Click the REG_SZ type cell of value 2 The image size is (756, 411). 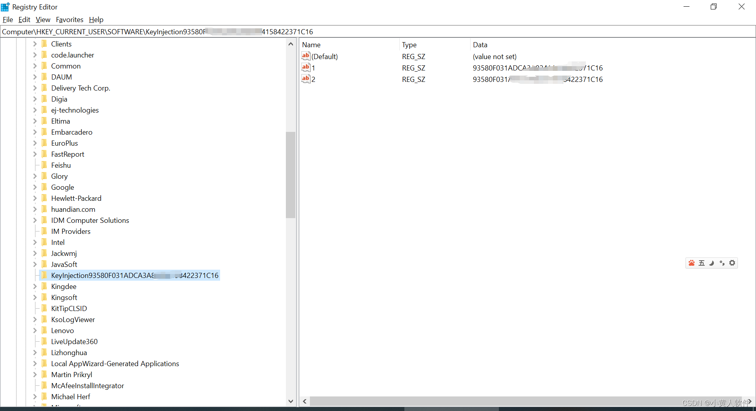[413, 79]
